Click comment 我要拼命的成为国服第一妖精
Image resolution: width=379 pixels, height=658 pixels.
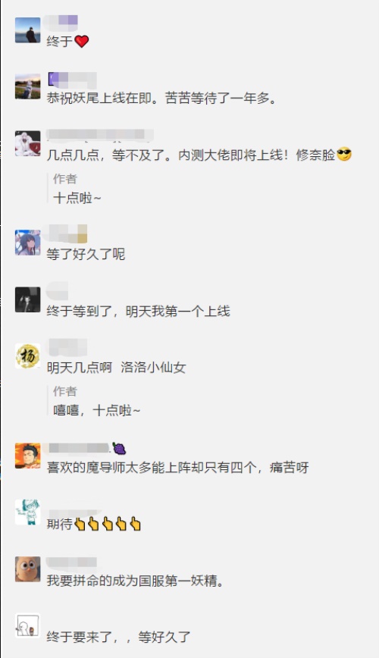135,581
